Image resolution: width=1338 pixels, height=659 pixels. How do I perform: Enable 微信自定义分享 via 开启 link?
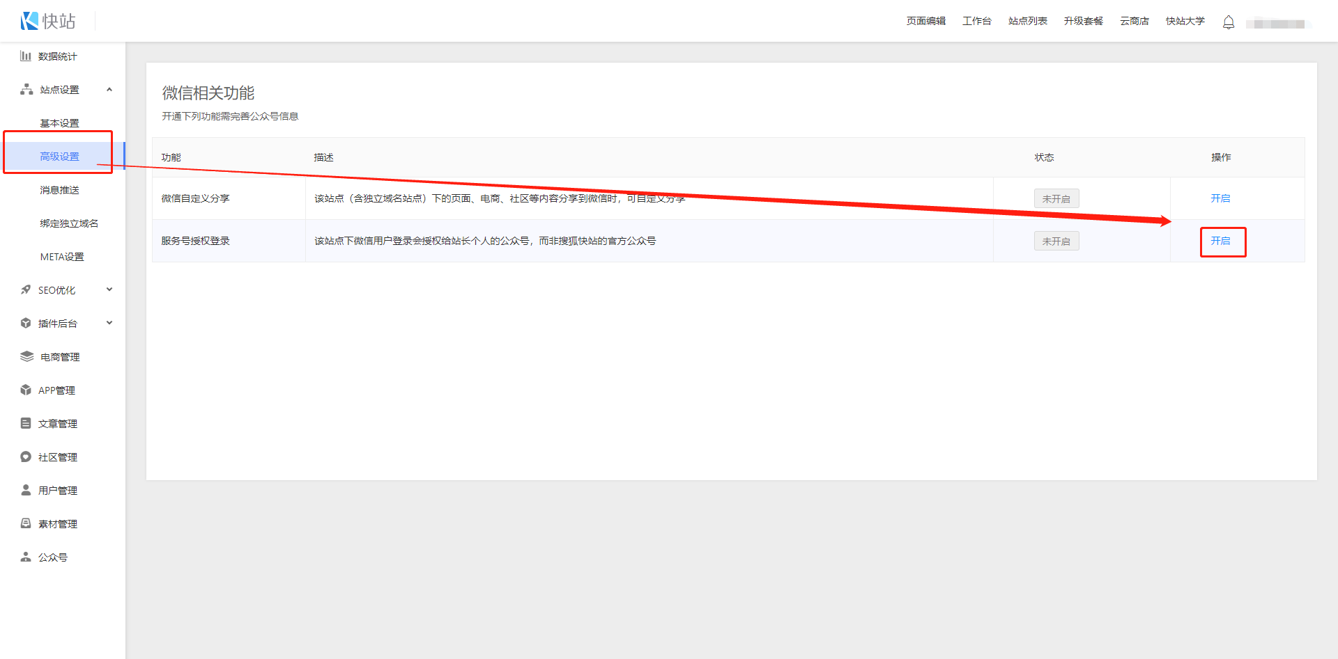pyautogui.click(x=1220, y=198)
